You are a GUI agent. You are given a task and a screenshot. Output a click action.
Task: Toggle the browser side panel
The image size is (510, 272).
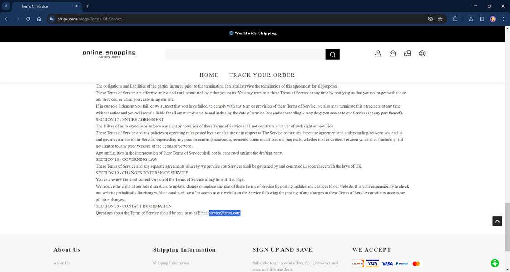point(482,19)
